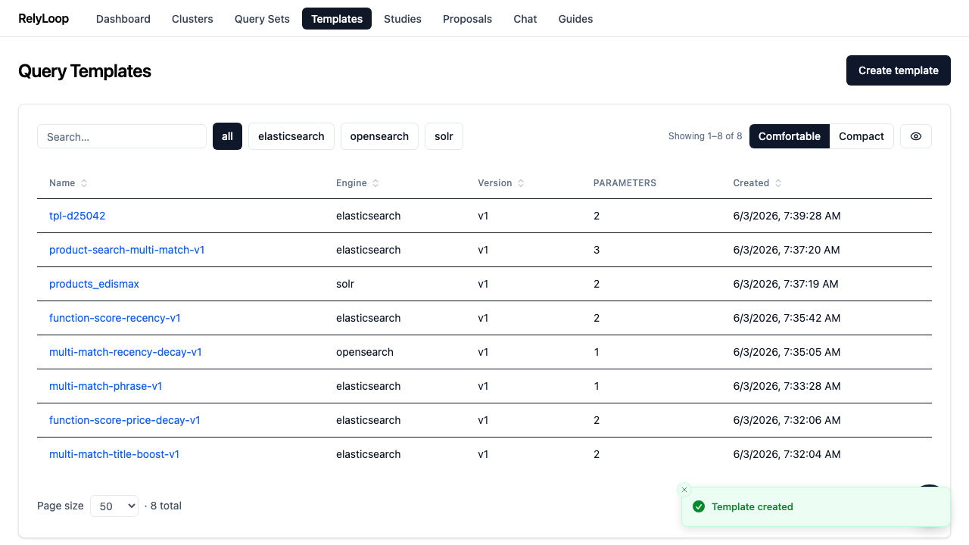Filter templates by opensearch
This screenshot has width=969, height=545.
pyautogui.click(x=379, y=136)
